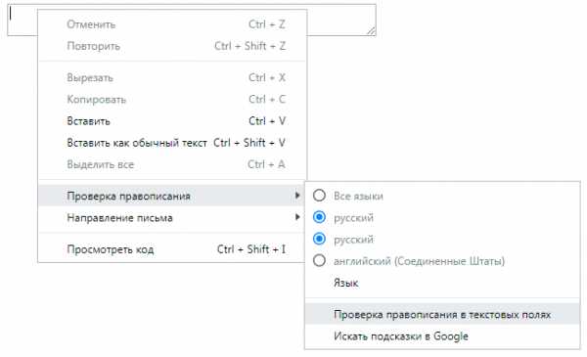Select the first "русский" radio option
This screenshot has width=587, height=357.
tap(319, 217)
